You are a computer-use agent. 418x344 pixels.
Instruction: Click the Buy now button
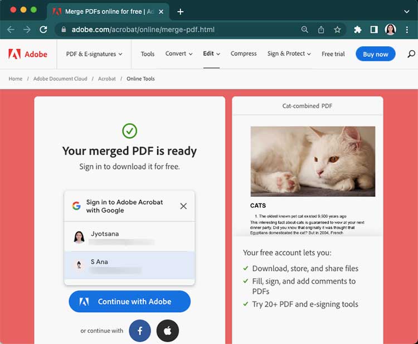(x=375, y=54)
